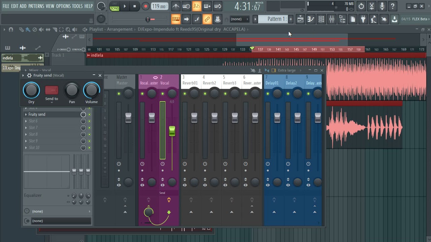Select the playlist draw pencil tool
The height and width of the screenshot is (242, 431).
pos(21,30)
